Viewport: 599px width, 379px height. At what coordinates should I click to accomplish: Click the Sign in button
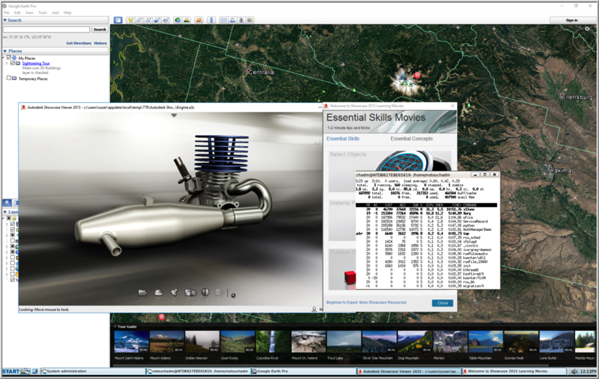[572, 20]
